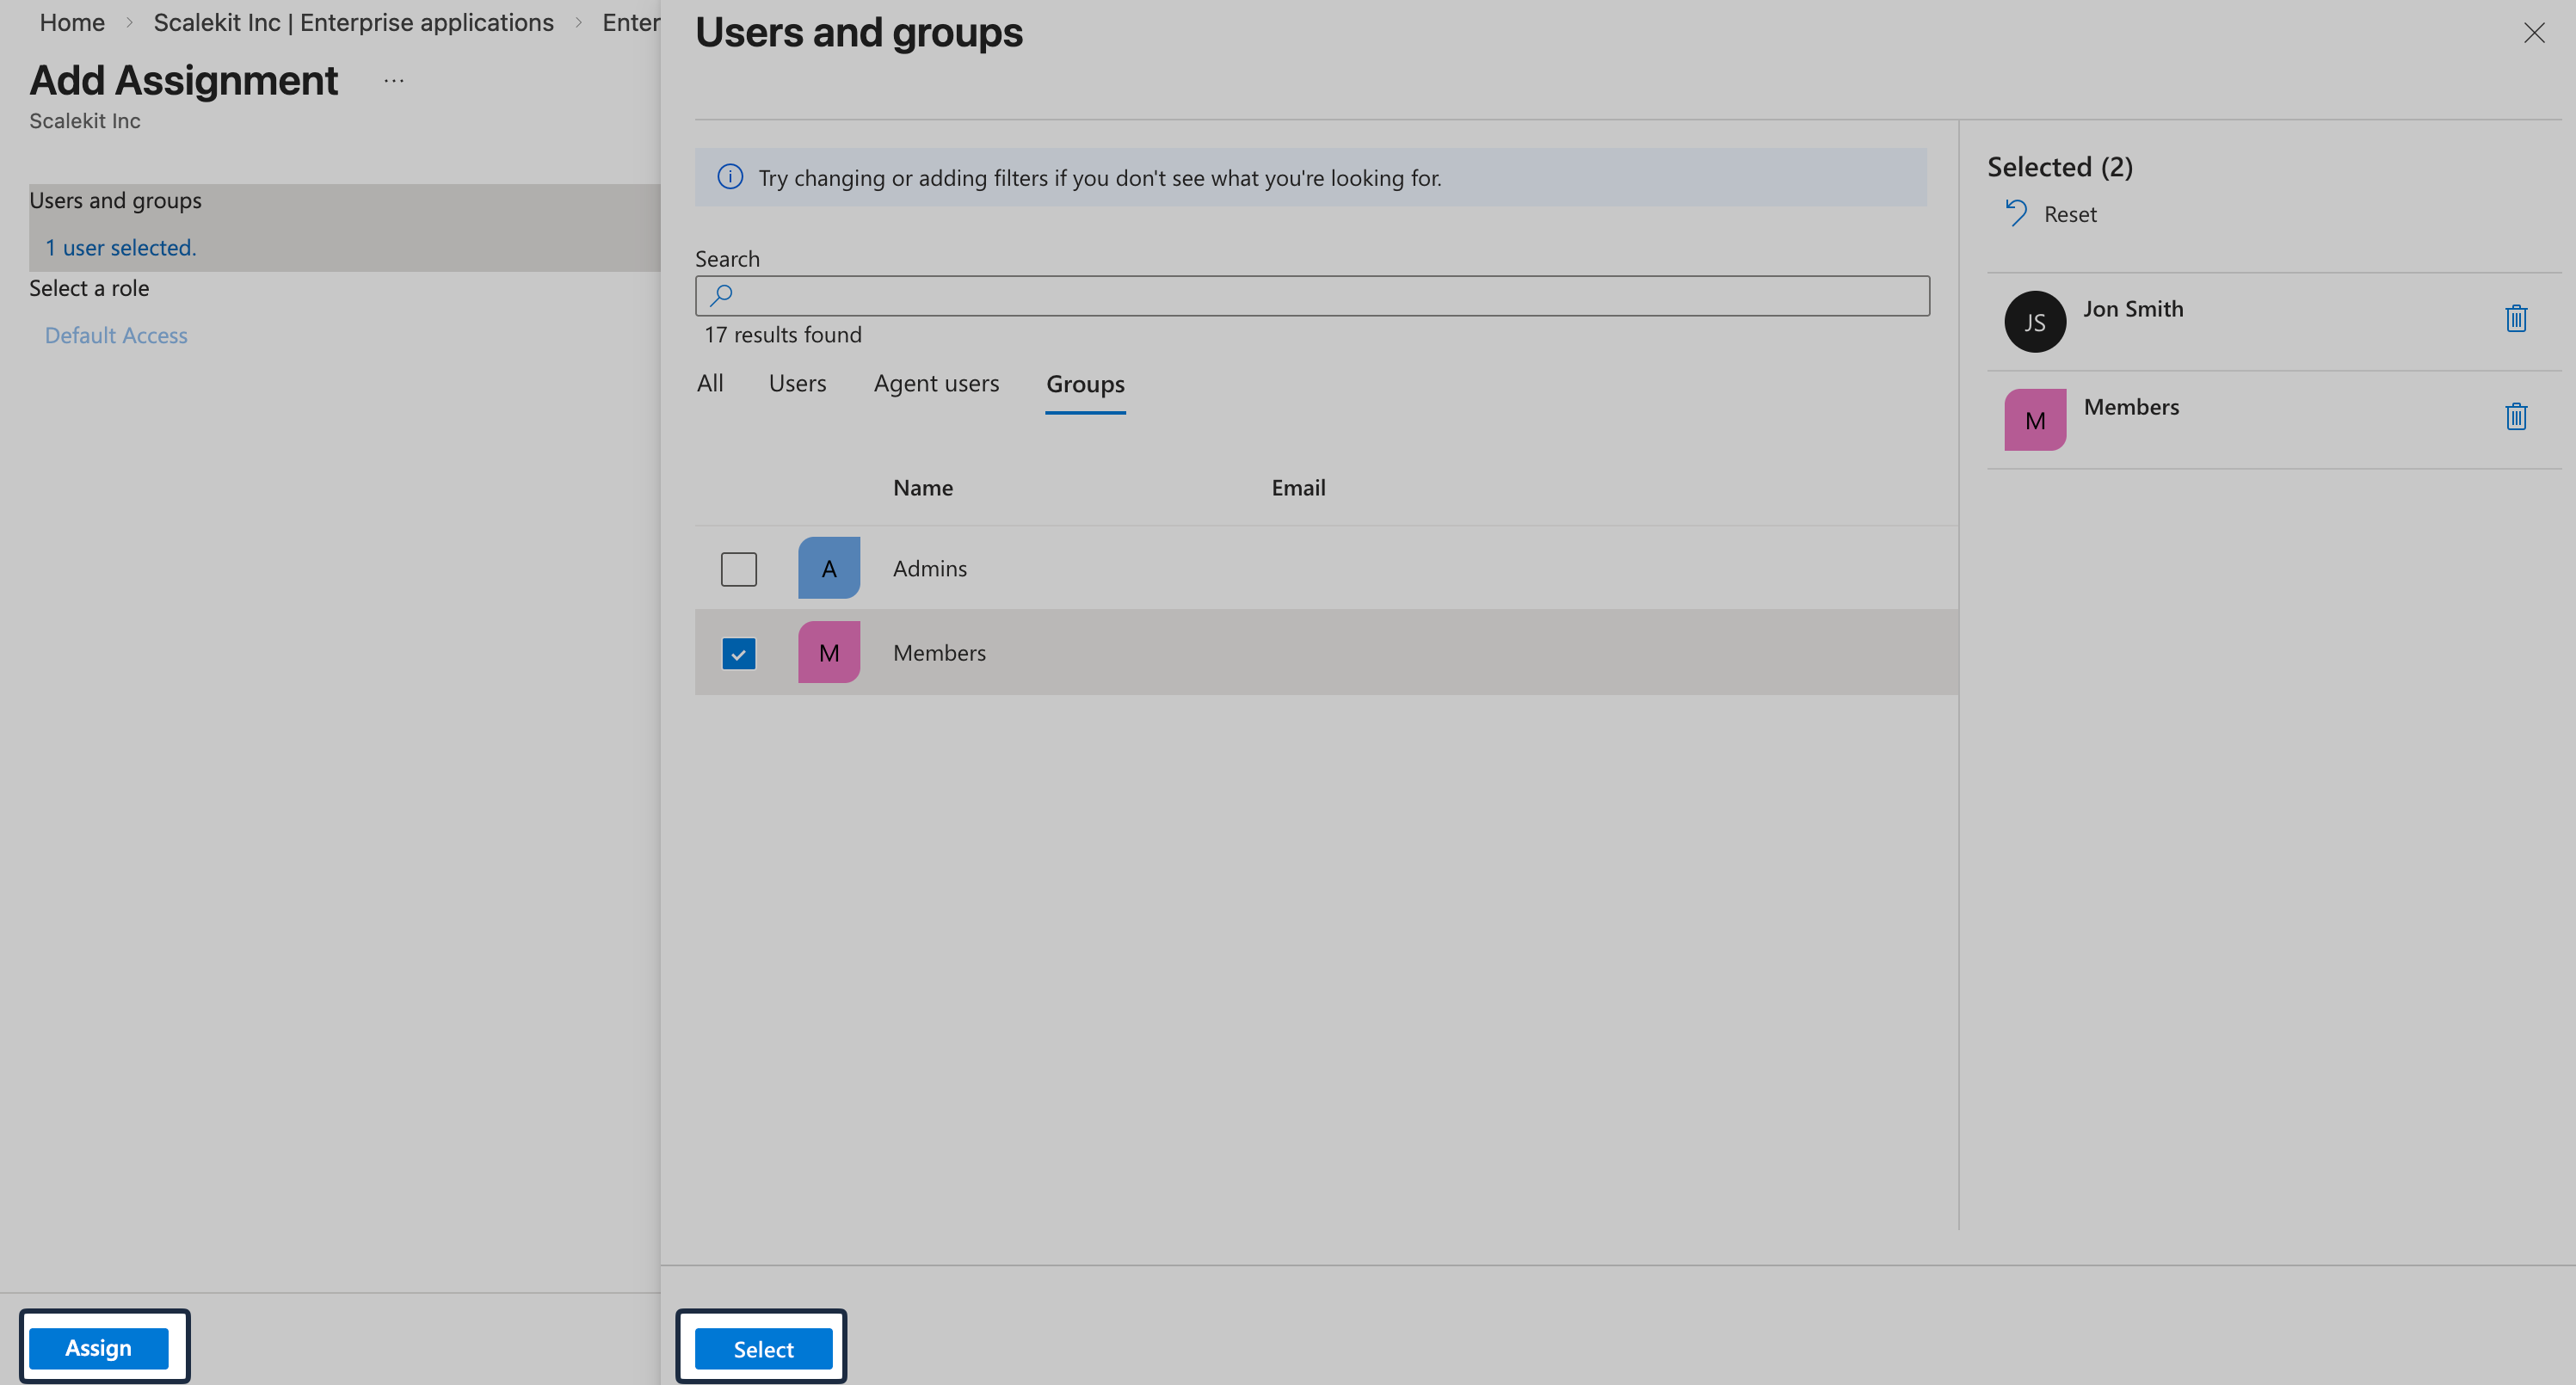Image resolution: width=2576 pixels, height=1385 pixels.
Task: Check the Admins group checkbox
Action: pyautogui.click(x=739, y=567)
